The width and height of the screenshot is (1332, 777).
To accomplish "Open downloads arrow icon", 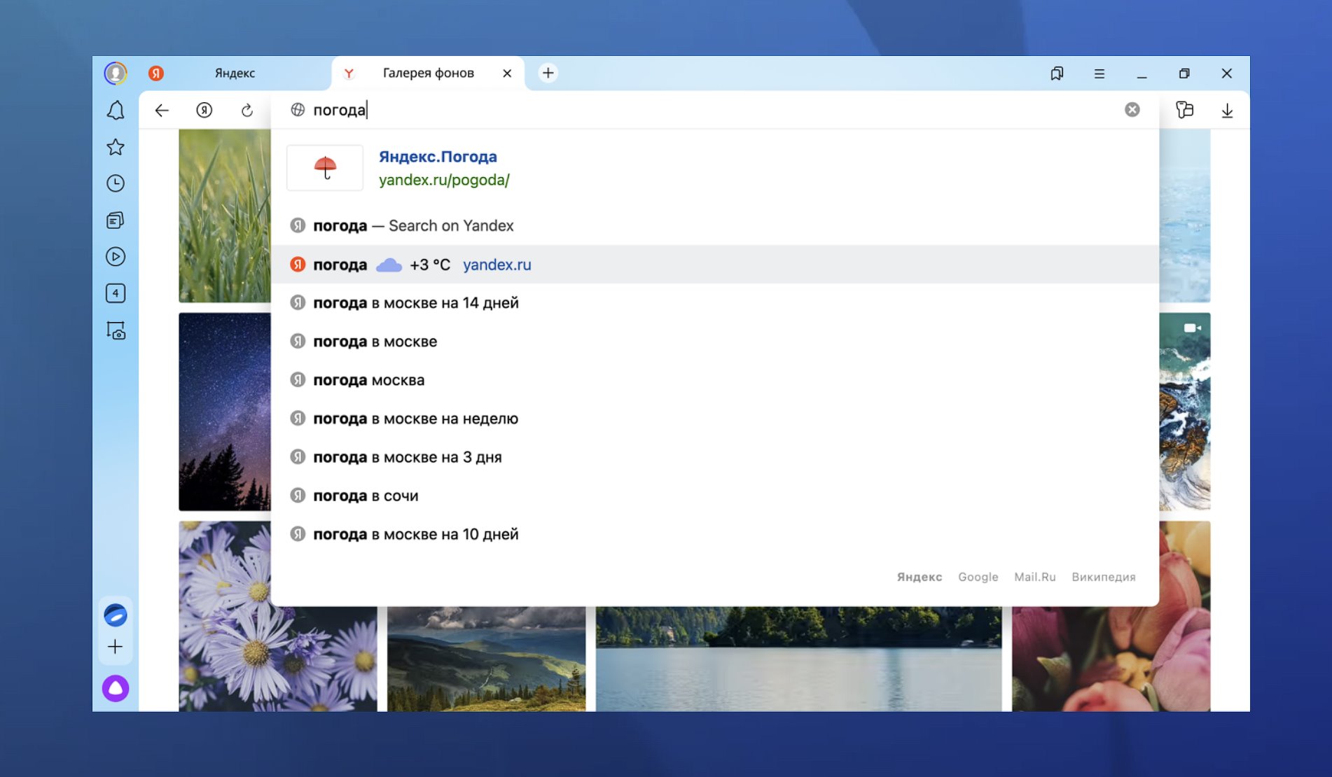I will (x=1227, y=111).
